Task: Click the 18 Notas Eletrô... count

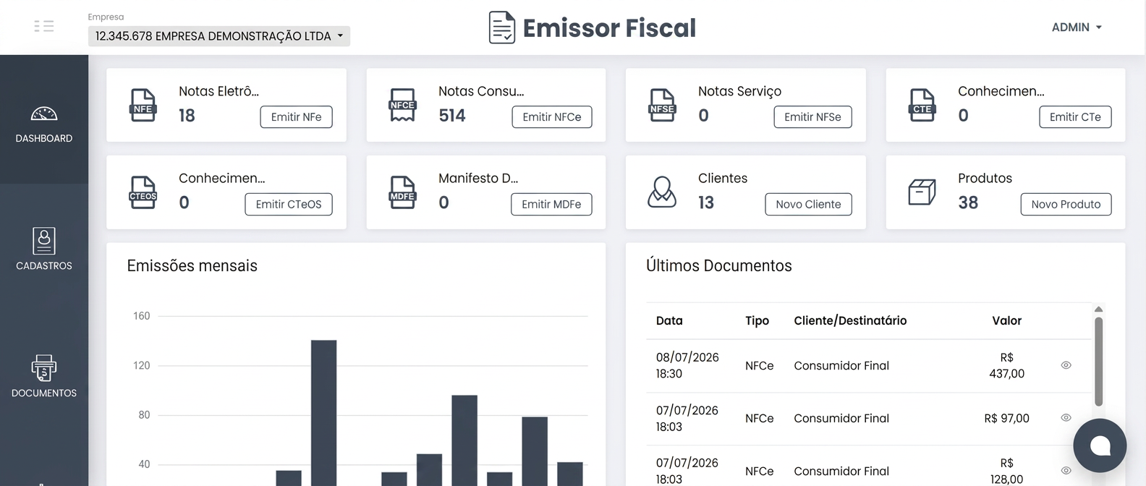Action: 187,116
